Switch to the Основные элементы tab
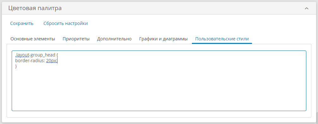Screen dimensions: 318x124 (x=33, y=39)
